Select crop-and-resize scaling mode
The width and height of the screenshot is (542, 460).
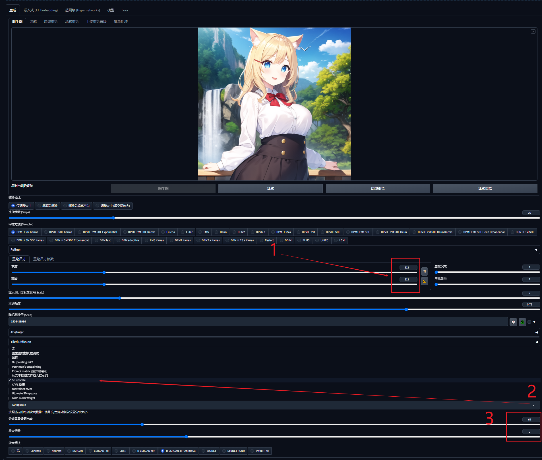tap(47, 206)
